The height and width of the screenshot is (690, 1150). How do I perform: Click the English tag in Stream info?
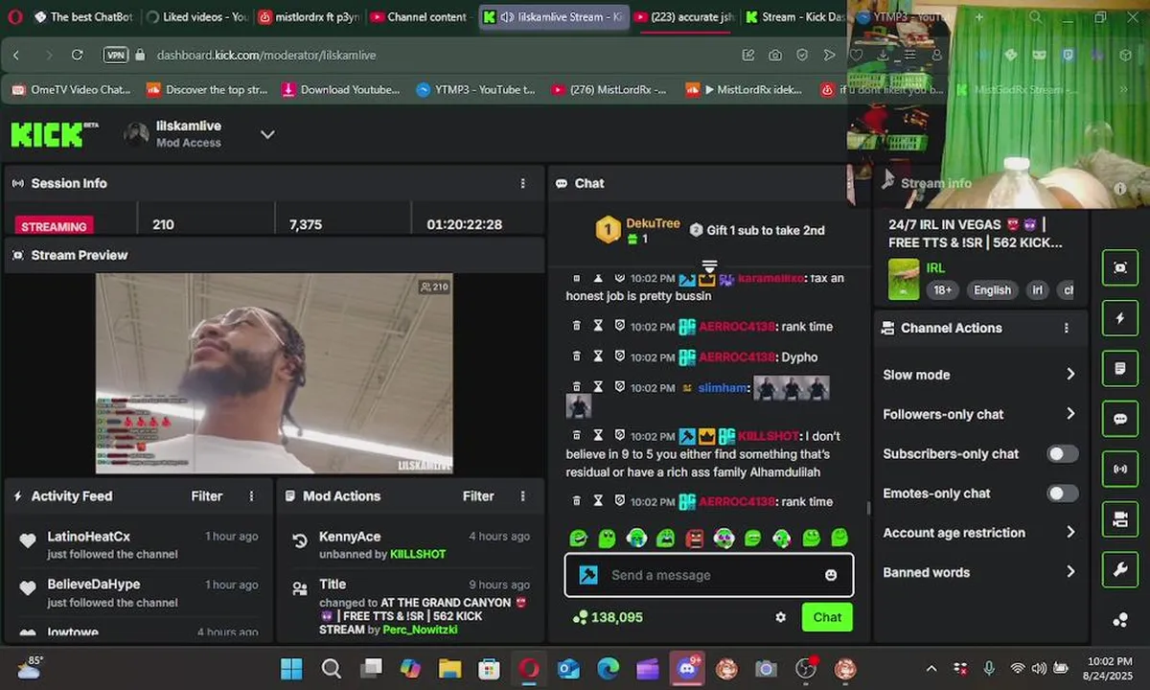(992, 290)
